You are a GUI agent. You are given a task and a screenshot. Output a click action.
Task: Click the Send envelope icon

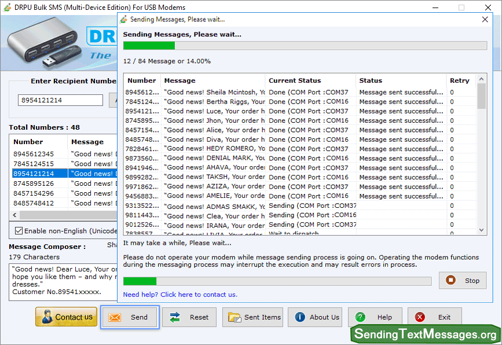click(115, 317)
